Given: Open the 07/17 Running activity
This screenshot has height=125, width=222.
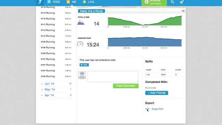Looking at the screenshot, I should [x=56, y=25].
